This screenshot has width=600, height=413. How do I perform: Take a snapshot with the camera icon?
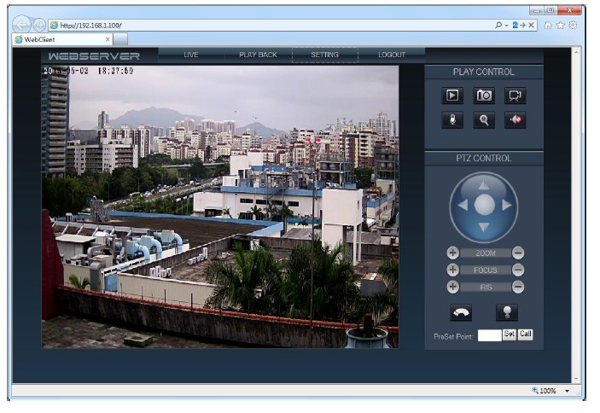tap(484, 96)
